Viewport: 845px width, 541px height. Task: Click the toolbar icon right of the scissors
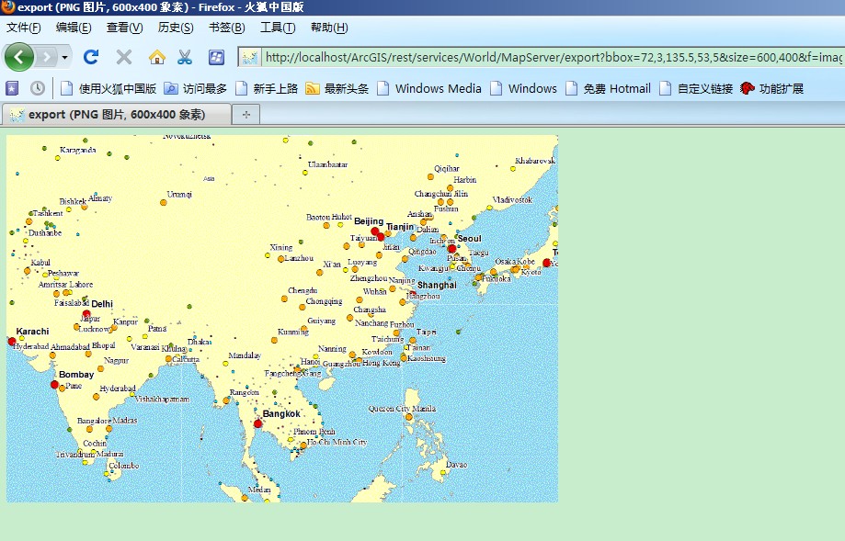click(x=216, y=57)
